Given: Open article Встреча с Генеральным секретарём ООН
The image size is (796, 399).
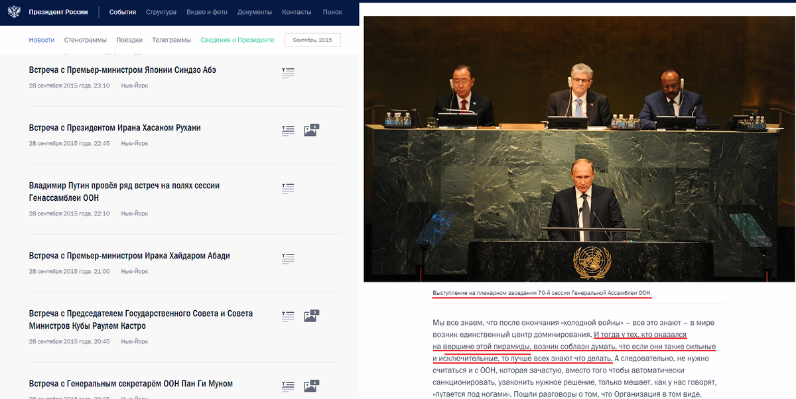Looking at the screenshot, I should pyautogui.click(x=131, y=384).
